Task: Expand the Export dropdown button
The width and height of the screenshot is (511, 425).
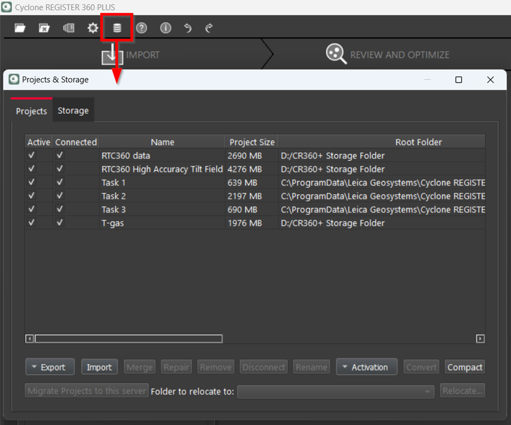Action: click(50, 367)
